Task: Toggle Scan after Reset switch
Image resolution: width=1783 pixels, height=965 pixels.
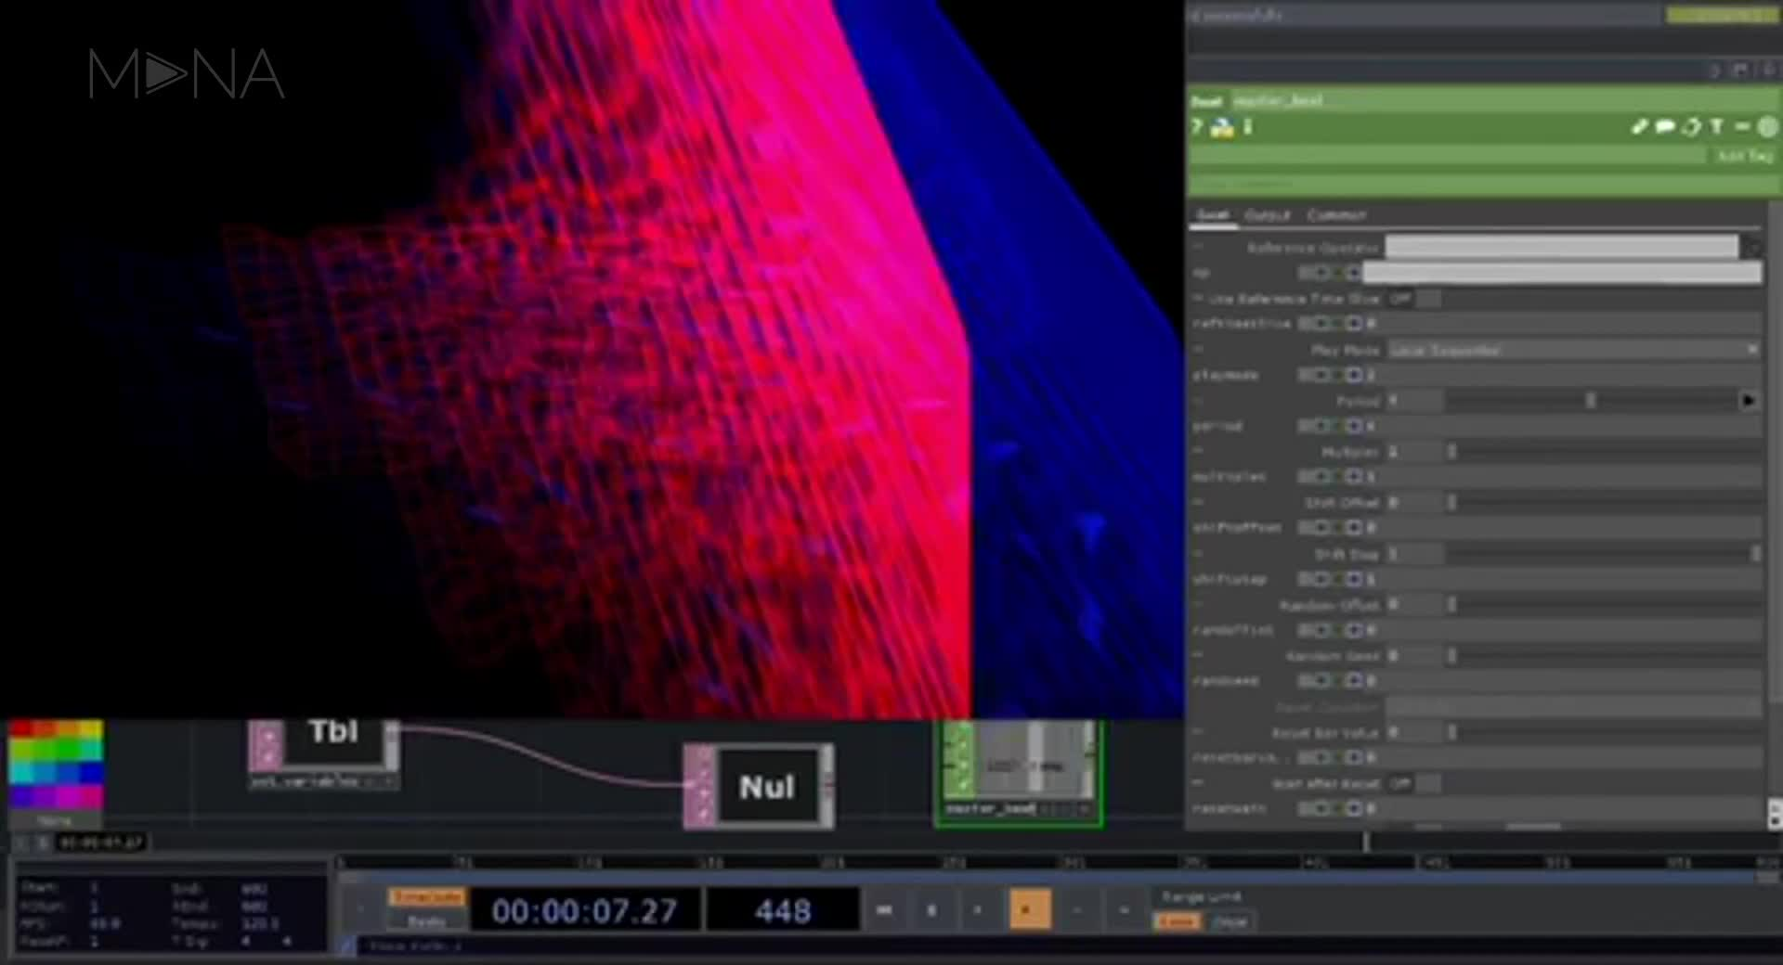Action: point(1414,783)
